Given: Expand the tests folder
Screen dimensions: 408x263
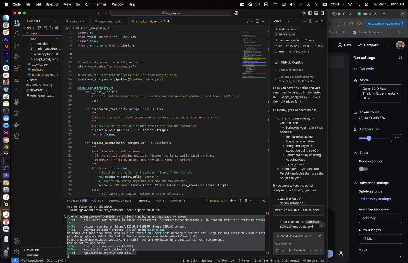Looking at the screenshot, I should [x=42, y=80].
